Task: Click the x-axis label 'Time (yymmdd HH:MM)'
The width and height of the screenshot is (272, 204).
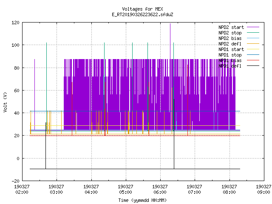Action: click(x=142, y=200)
